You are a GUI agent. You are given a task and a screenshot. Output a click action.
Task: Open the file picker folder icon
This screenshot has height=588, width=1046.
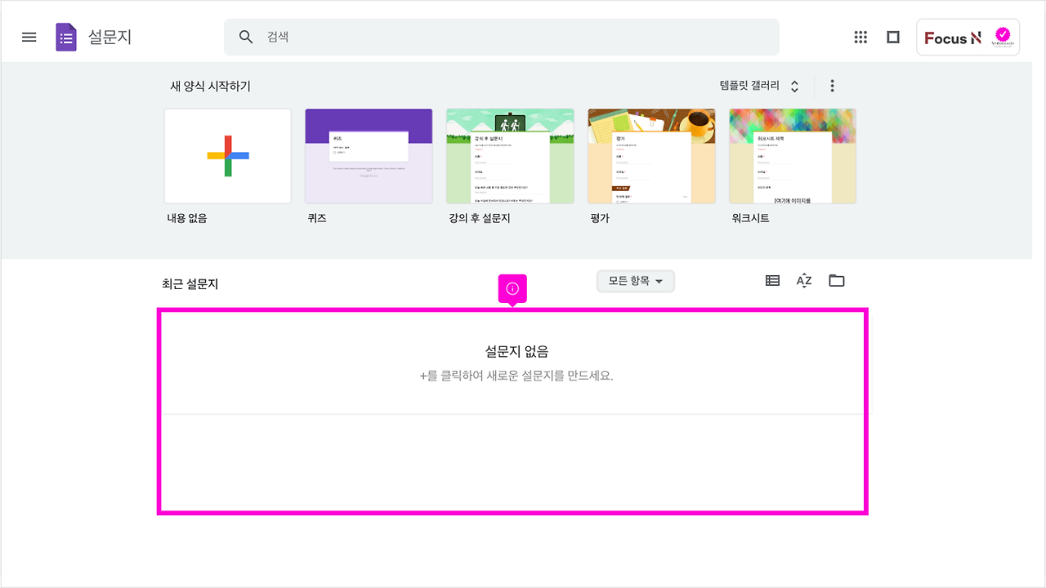[836, 280]
